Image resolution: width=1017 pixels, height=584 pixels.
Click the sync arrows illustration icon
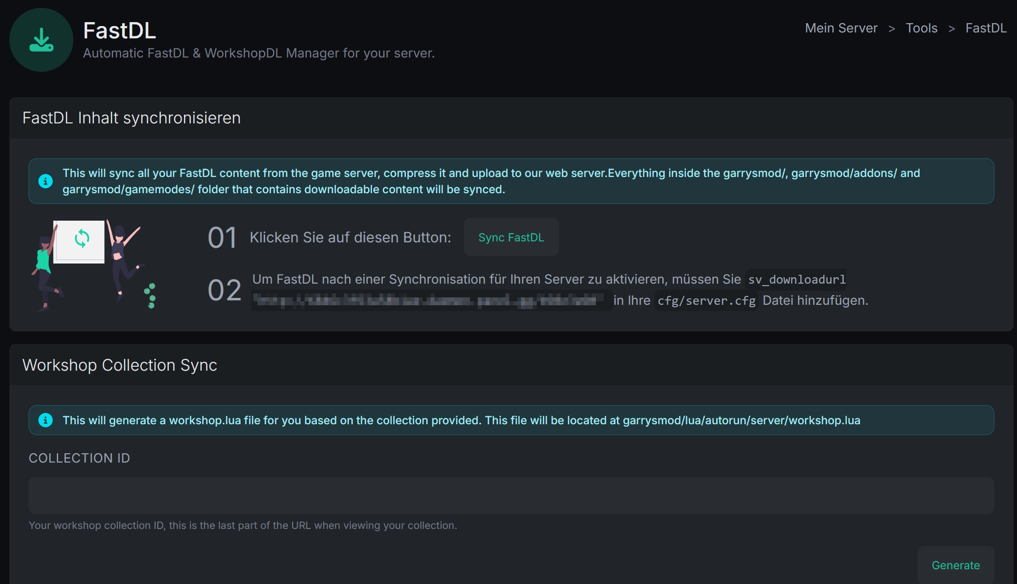81,239
